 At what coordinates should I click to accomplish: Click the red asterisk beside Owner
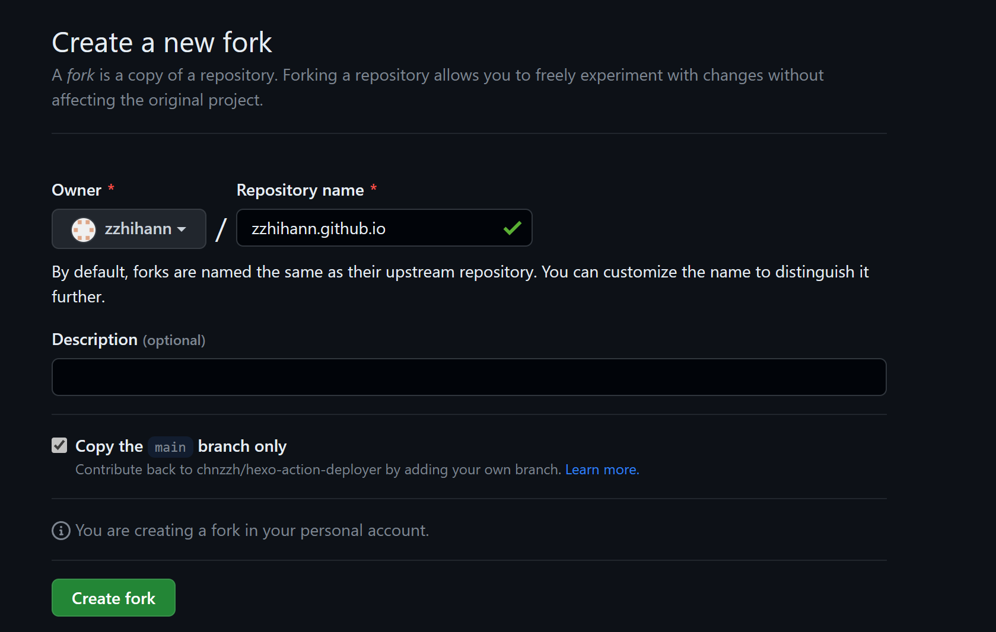click(111, 189)
